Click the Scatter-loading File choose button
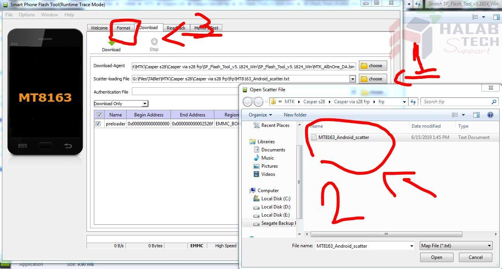Image resolution: width=502 pixels, height=269 pixels. [x=373, y=79]
